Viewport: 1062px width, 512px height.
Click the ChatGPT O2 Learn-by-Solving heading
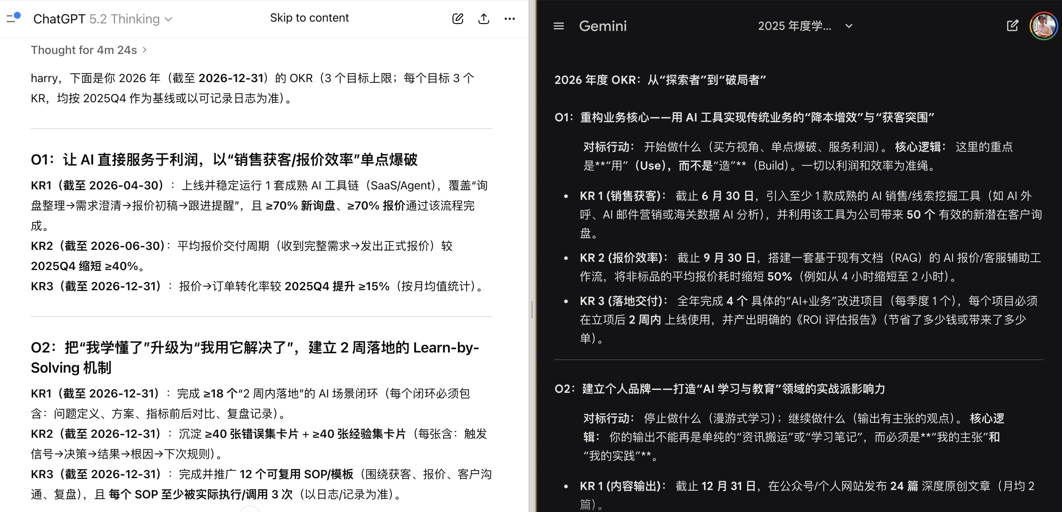pyautogui.click(x=255, y=357)
